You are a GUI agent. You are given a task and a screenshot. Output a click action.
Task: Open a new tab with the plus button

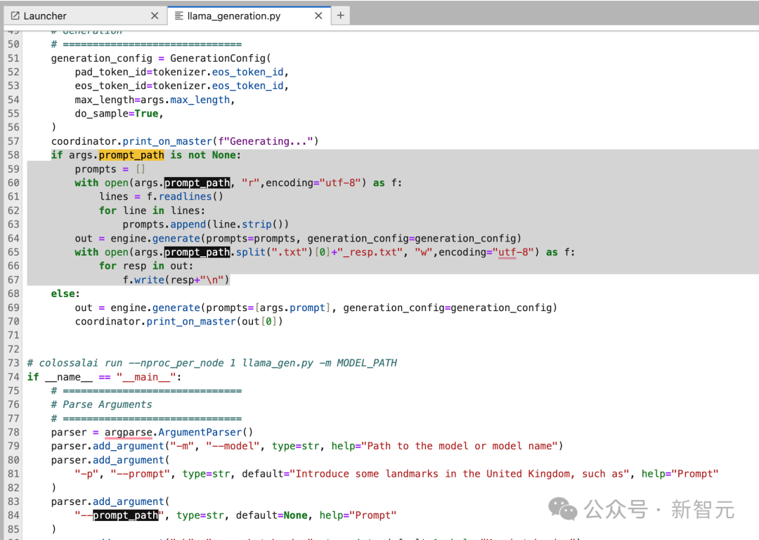[340, 15]
